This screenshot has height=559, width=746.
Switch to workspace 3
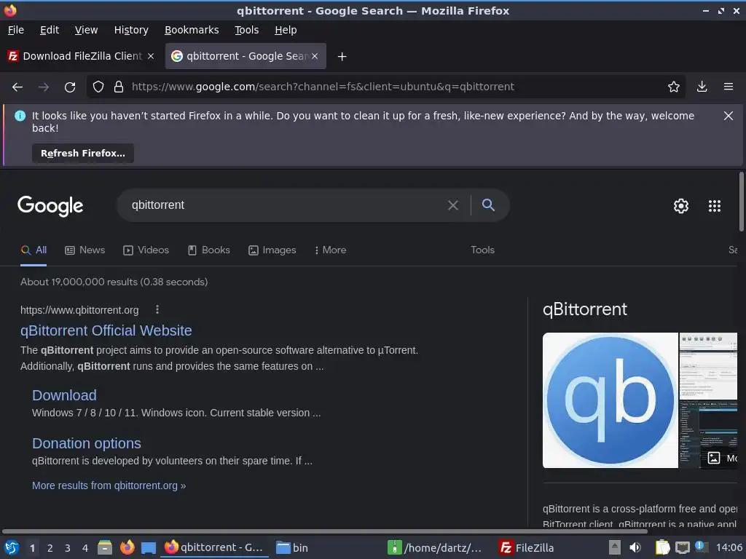(x=68, y=548)
